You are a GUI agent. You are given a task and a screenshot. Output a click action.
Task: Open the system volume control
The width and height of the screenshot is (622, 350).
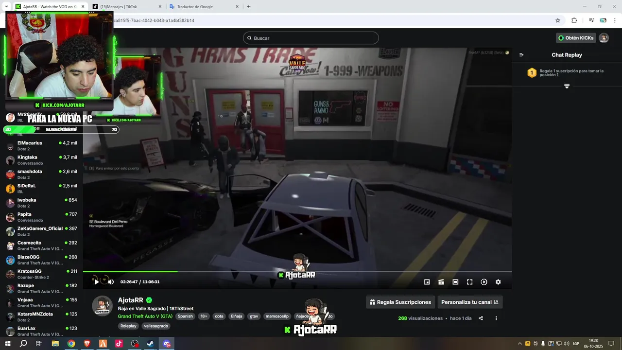coord(566,344)
